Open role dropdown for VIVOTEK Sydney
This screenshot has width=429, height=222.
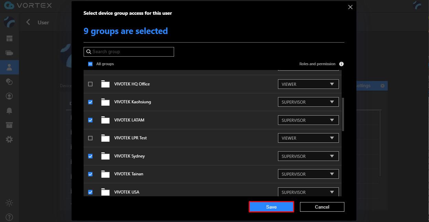pyautogui.click(x=308, y=156)
